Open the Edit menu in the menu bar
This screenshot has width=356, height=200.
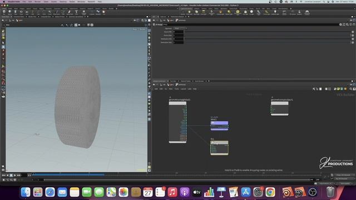click(30, 2)
